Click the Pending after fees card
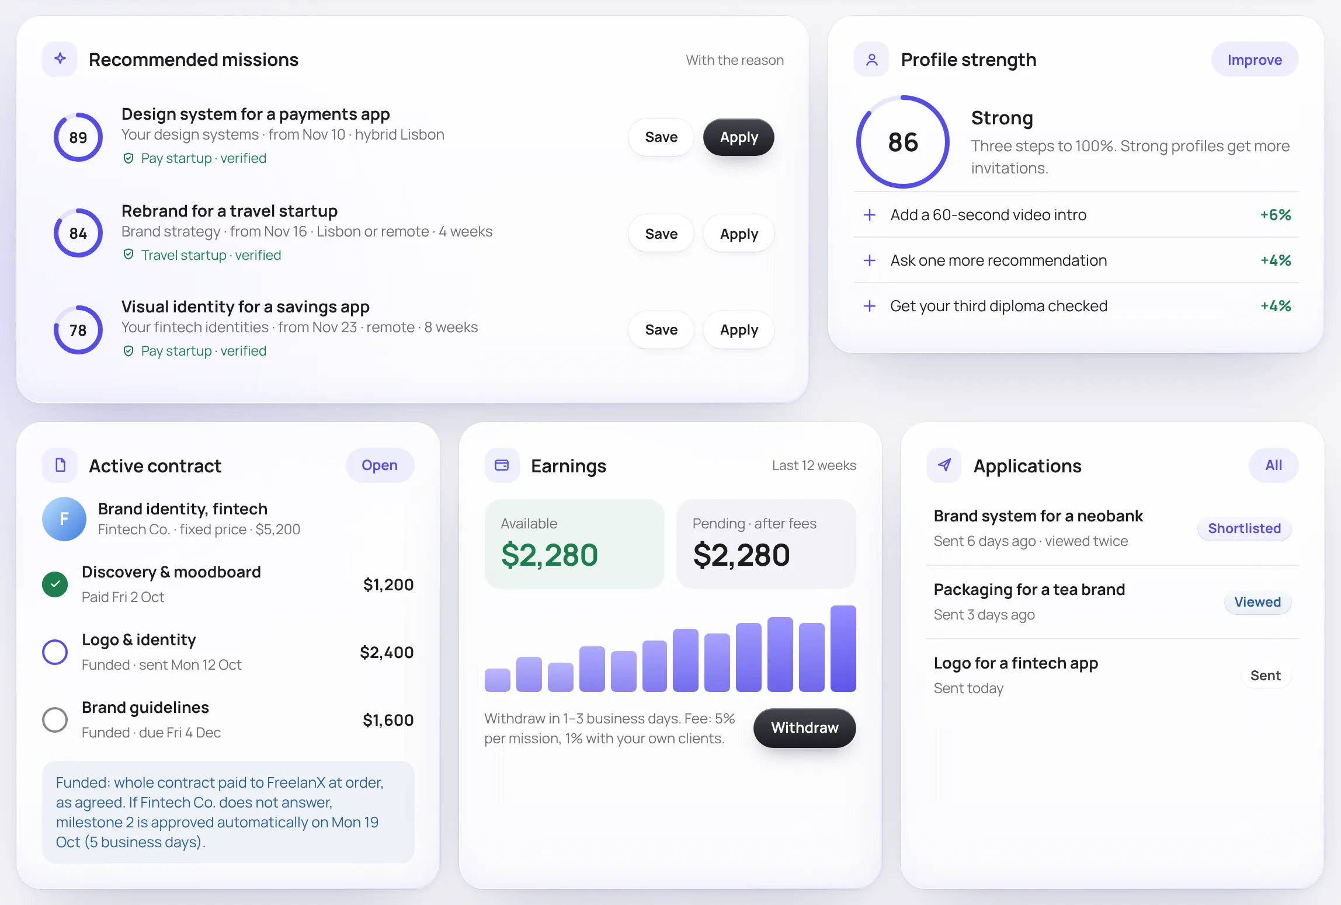This screenshot has height=905, width=1341. click(766, 544)
